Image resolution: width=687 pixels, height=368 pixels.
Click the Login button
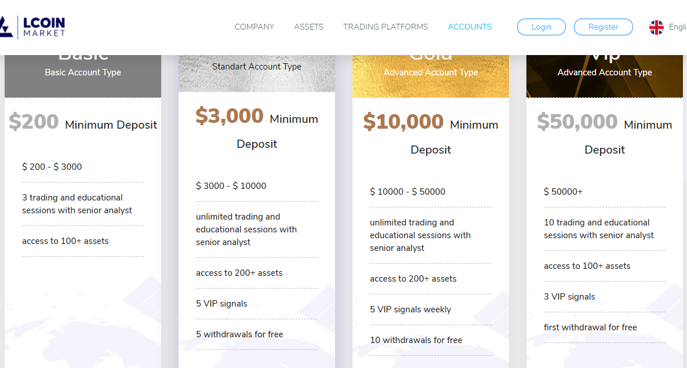541,27
